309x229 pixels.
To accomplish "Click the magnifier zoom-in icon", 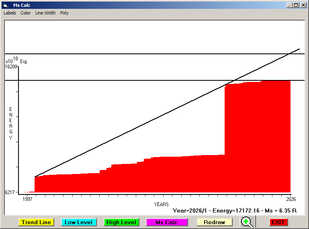I will [x=248, y=222].
